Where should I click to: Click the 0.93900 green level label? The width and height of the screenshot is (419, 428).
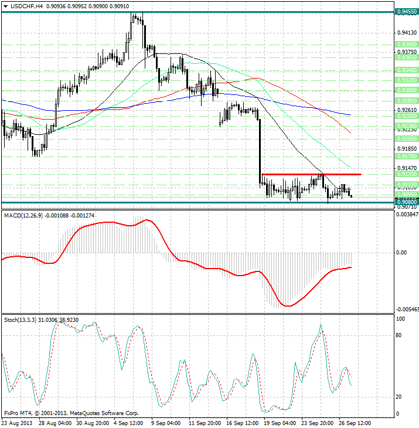407,44
